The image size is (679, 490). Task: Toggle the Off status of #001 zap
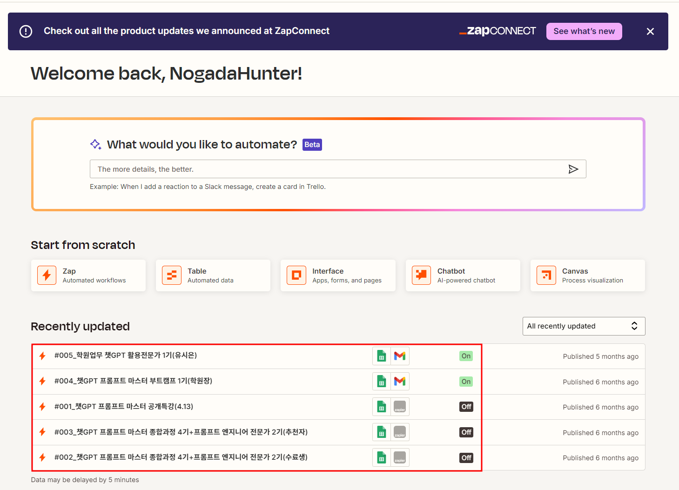466,407
